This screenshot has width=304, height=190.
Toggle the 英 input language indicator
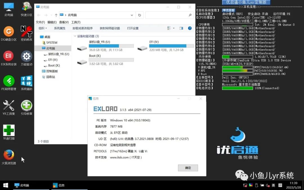point(273,185)
